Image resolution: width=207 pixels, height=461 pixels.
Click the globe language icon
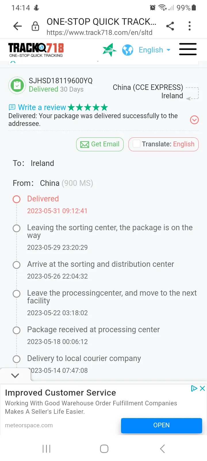coord(128,50)
